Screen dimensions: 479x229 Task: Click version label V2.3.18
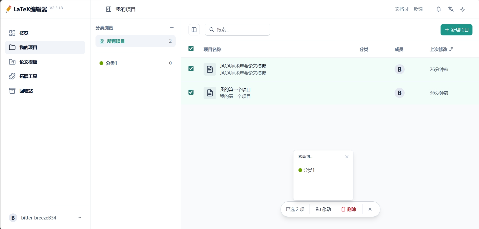tap(56, 8)
